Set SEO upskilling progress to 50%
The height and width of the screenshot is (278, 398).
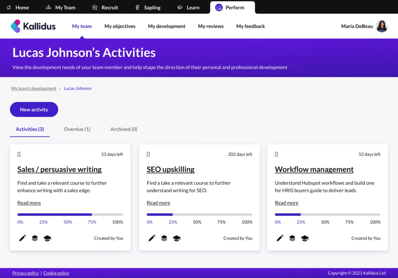[x=197, y=222]
